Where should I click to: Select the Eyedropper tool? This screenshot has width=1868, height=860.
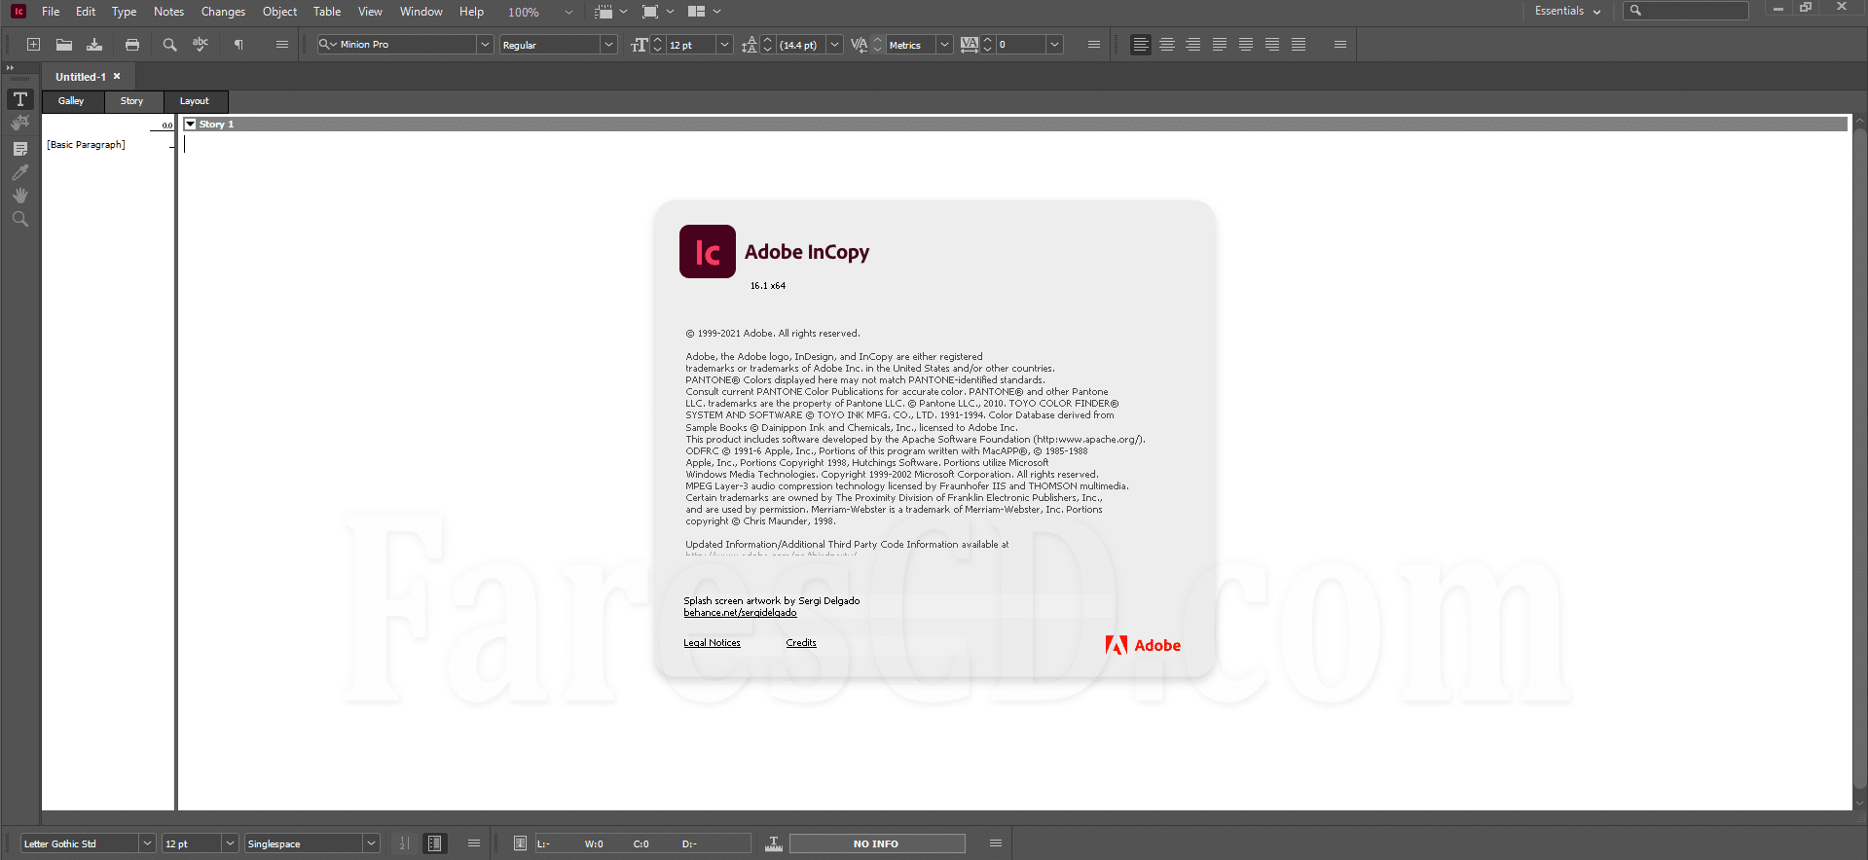(x=20, y=172)
